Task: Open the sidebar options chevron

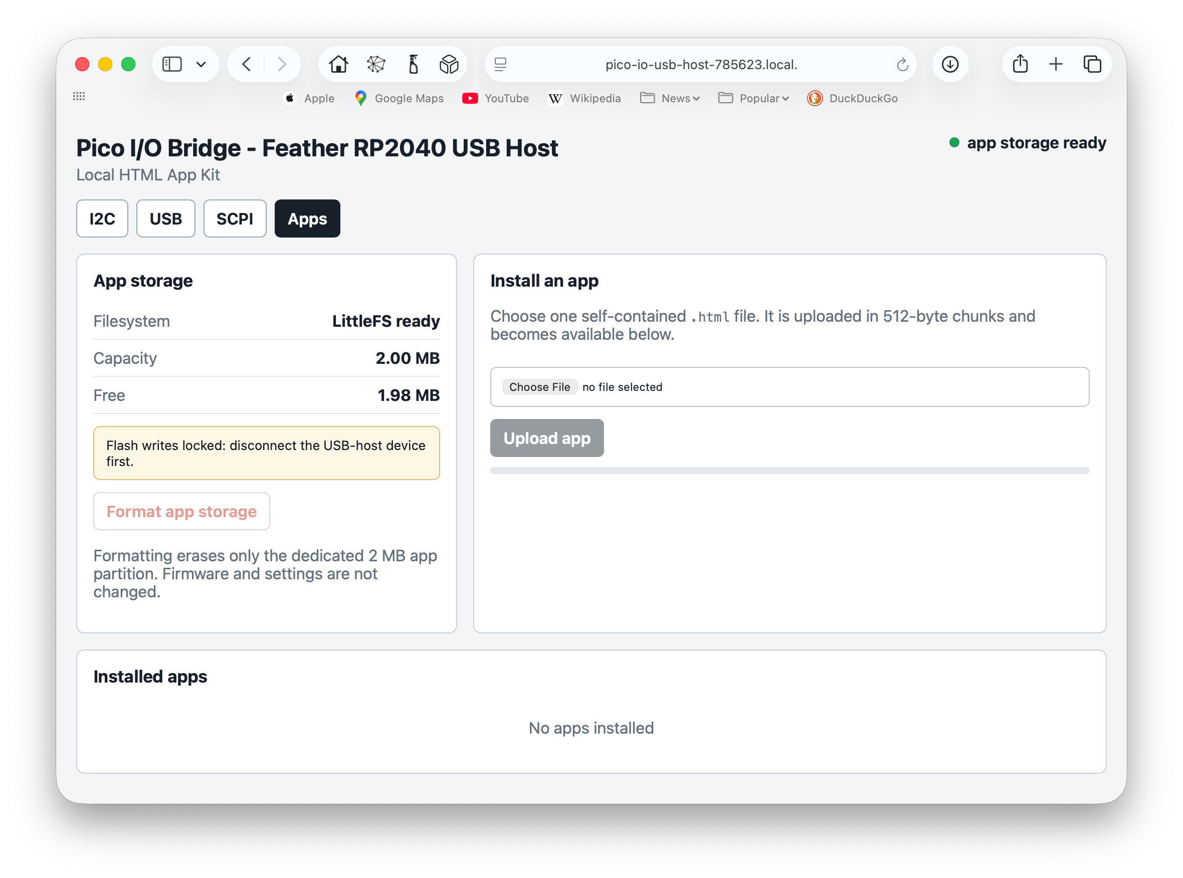Action: click(201, 65)
